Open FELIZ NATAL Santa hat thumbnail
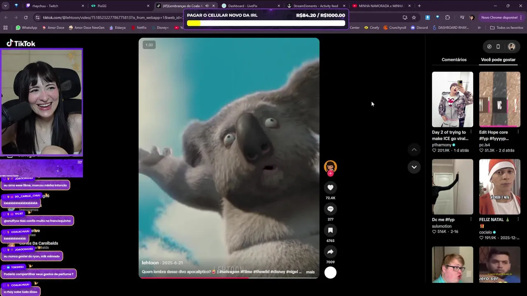527x296 pixels. point(500,187)
